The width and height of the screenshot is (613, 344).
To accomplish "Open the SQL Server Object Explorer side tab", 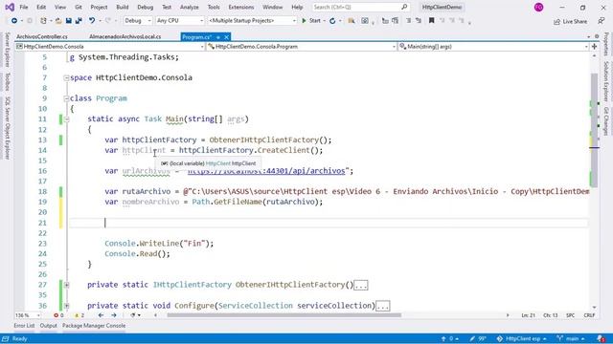I will click(x=7, y=129).
